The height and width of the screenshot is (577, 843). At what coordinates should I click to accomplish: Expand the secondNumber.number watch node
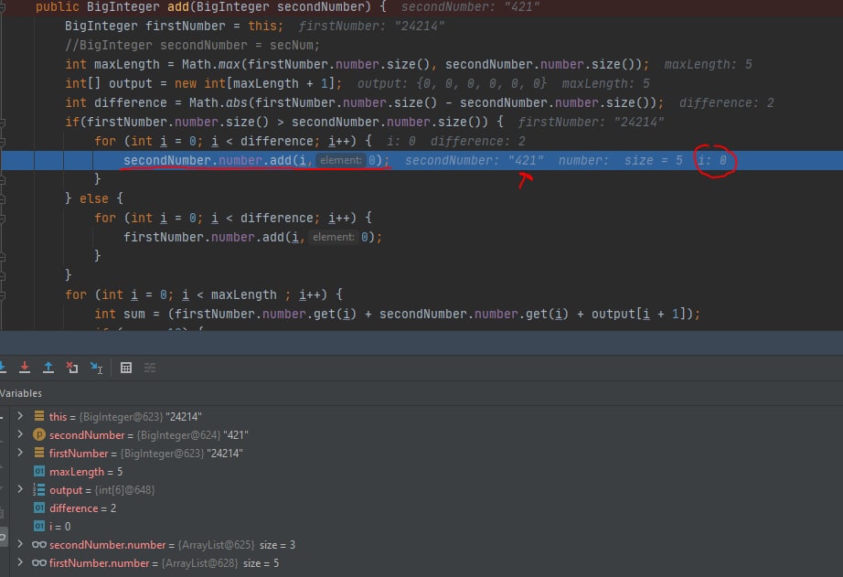coord(20,544)
